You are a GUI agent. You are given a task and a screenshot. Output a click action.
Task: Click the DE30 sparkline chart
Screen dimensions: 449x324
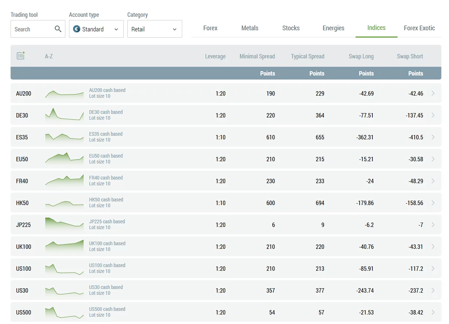point(64,114)
